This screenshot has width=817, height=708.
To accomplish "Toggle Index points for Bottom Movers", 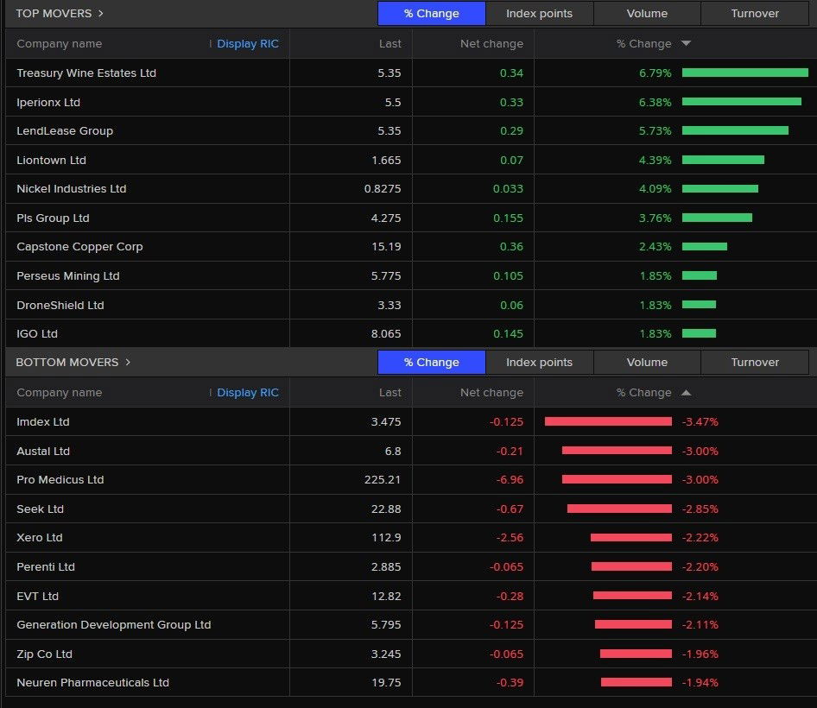I will point(539,362).
